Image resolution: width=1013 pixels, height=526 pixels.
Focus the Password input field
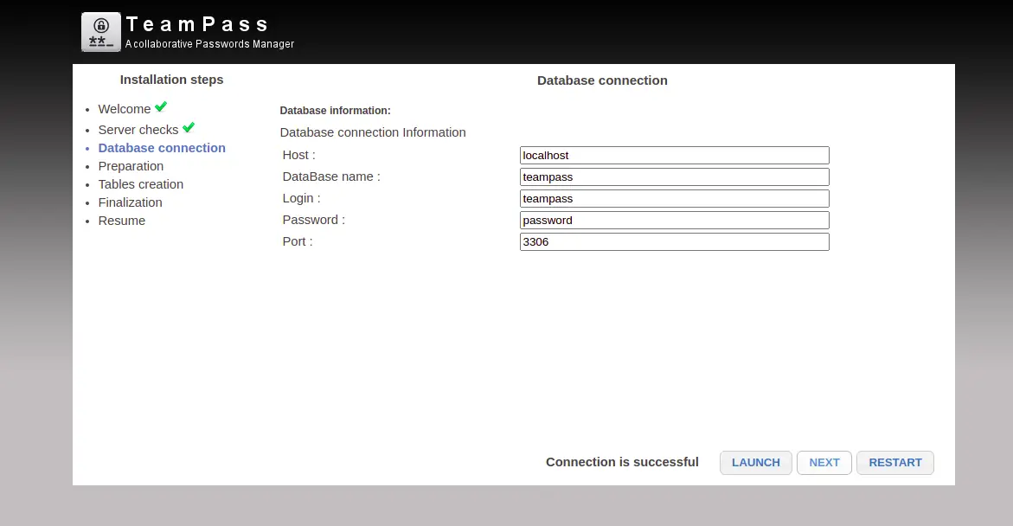point(675,221)
